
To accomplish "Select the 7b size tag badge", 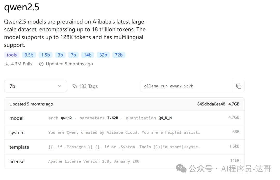I will tap(73, 55).
